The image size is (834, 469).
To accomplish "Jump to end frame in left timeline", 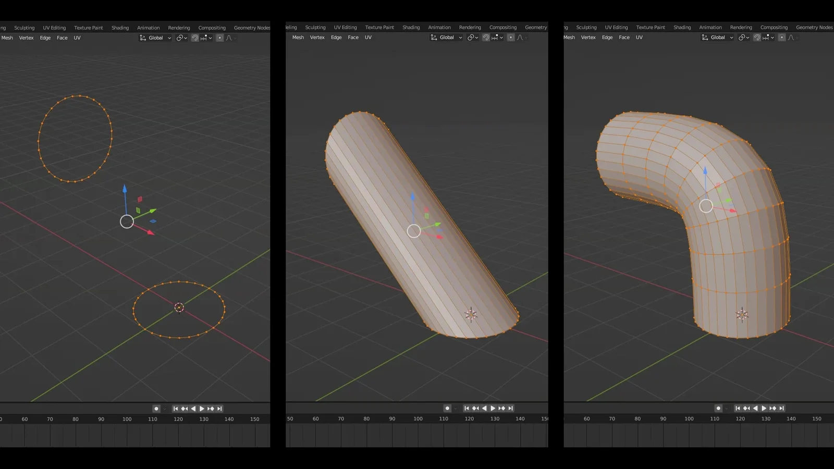I will coord(219,409).
